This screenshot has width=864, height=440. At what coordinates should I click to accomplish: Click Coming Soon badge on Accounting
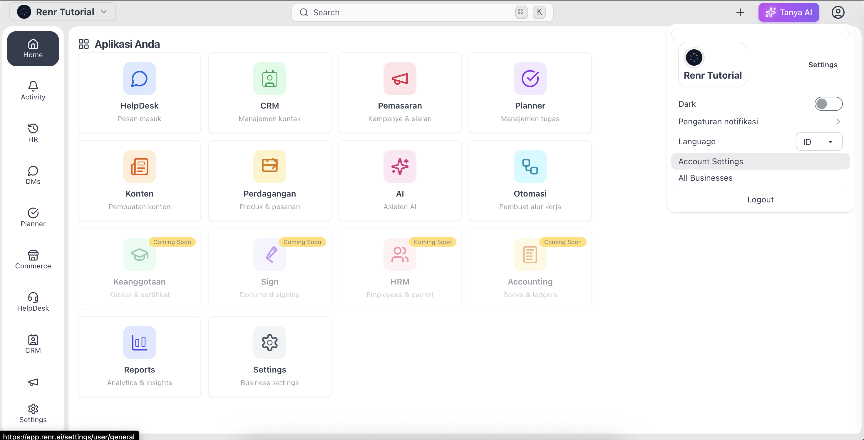point(562,242)
